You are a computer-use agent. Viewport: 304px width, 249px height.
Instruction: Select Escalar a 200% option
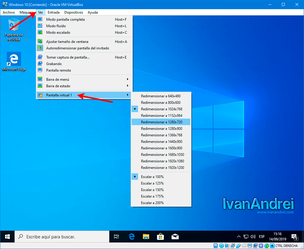pos(161,203)
